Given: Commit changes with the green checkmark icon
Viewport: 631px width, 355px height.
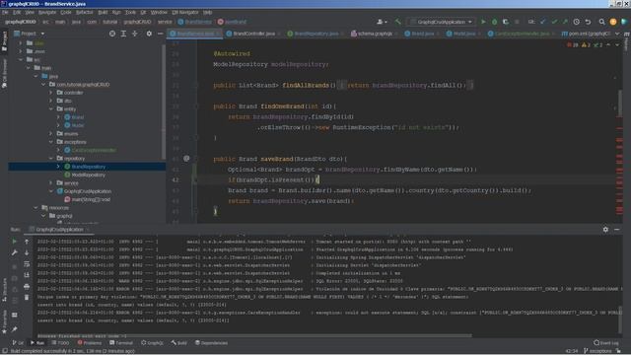Looking at the screenshot, I should 554,22.
